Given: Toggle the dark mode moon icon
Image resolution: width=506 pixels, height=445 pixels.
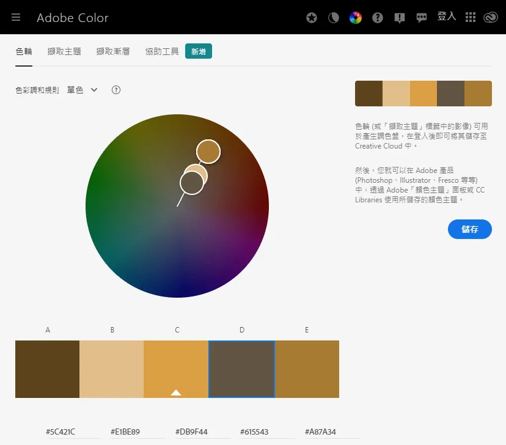Looking at the screenshot, I should [x=333, y=18].
